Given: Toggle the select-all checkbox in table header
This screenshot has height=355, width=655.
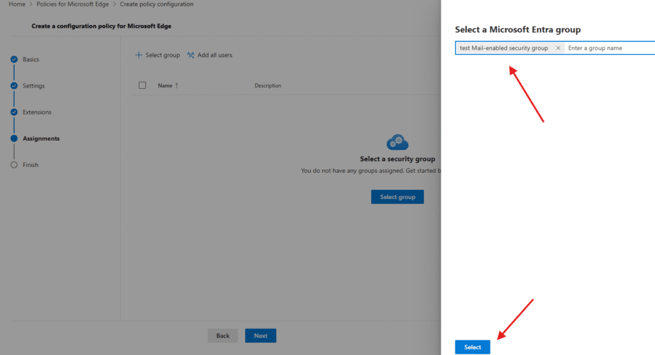Looking at the screenshot, I should (x=142, y=85).
